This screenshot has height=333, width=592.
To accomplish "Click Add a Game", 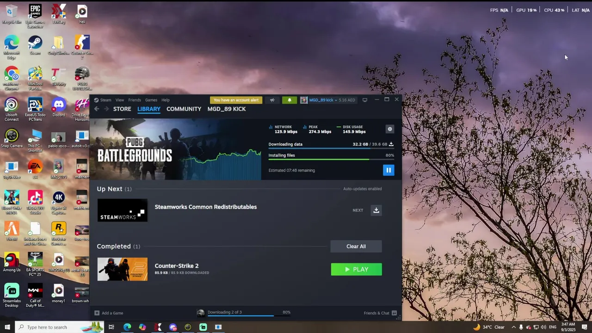I will click(x=109, y=313).
